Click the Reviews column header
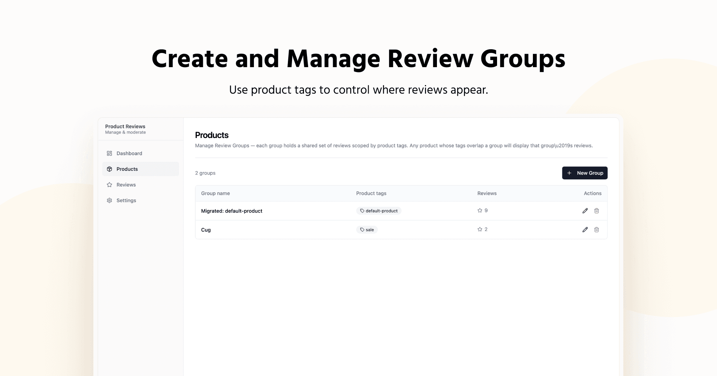This screenshot has height=376, width=717. click(x=487, y=193)
